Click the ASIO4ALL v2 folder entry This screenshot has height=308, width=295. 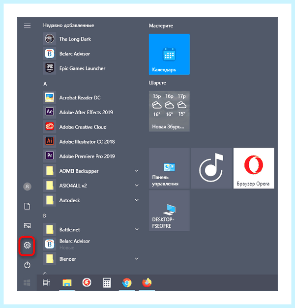pos(91,185)
